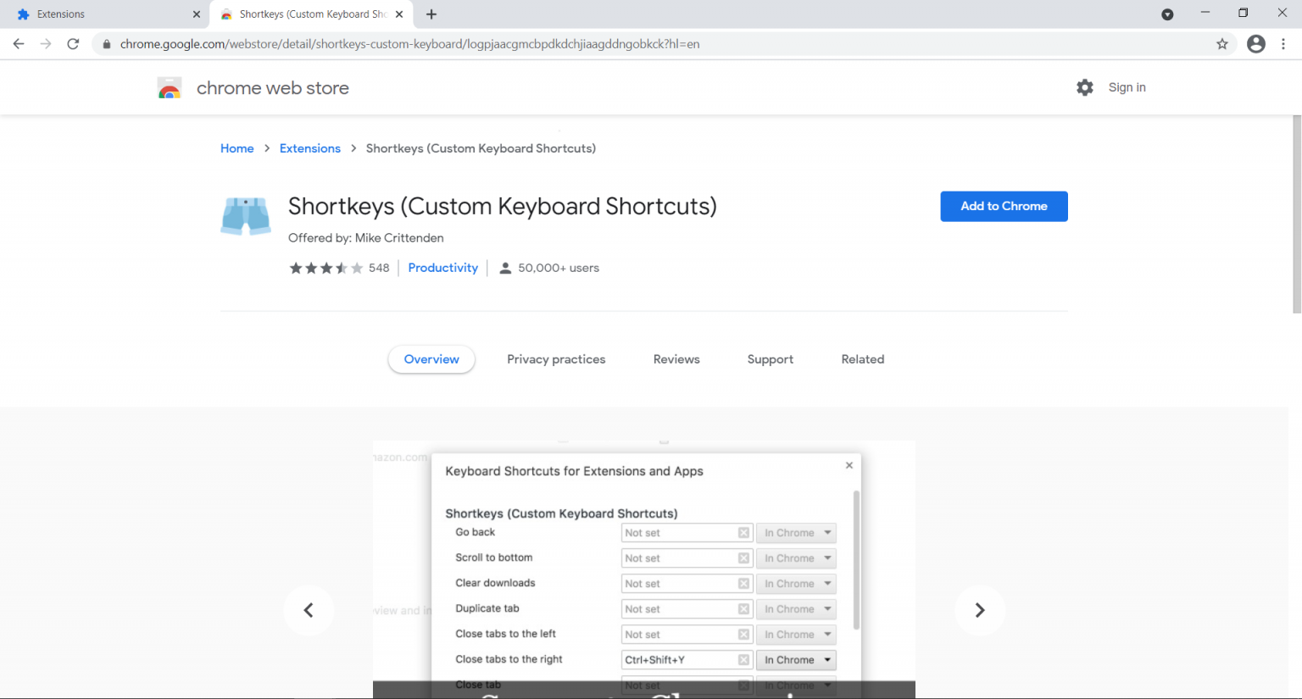Click the previous screenshot carousel arrow
Viewport: 1302px width, 699px height.
pos(309,610)
